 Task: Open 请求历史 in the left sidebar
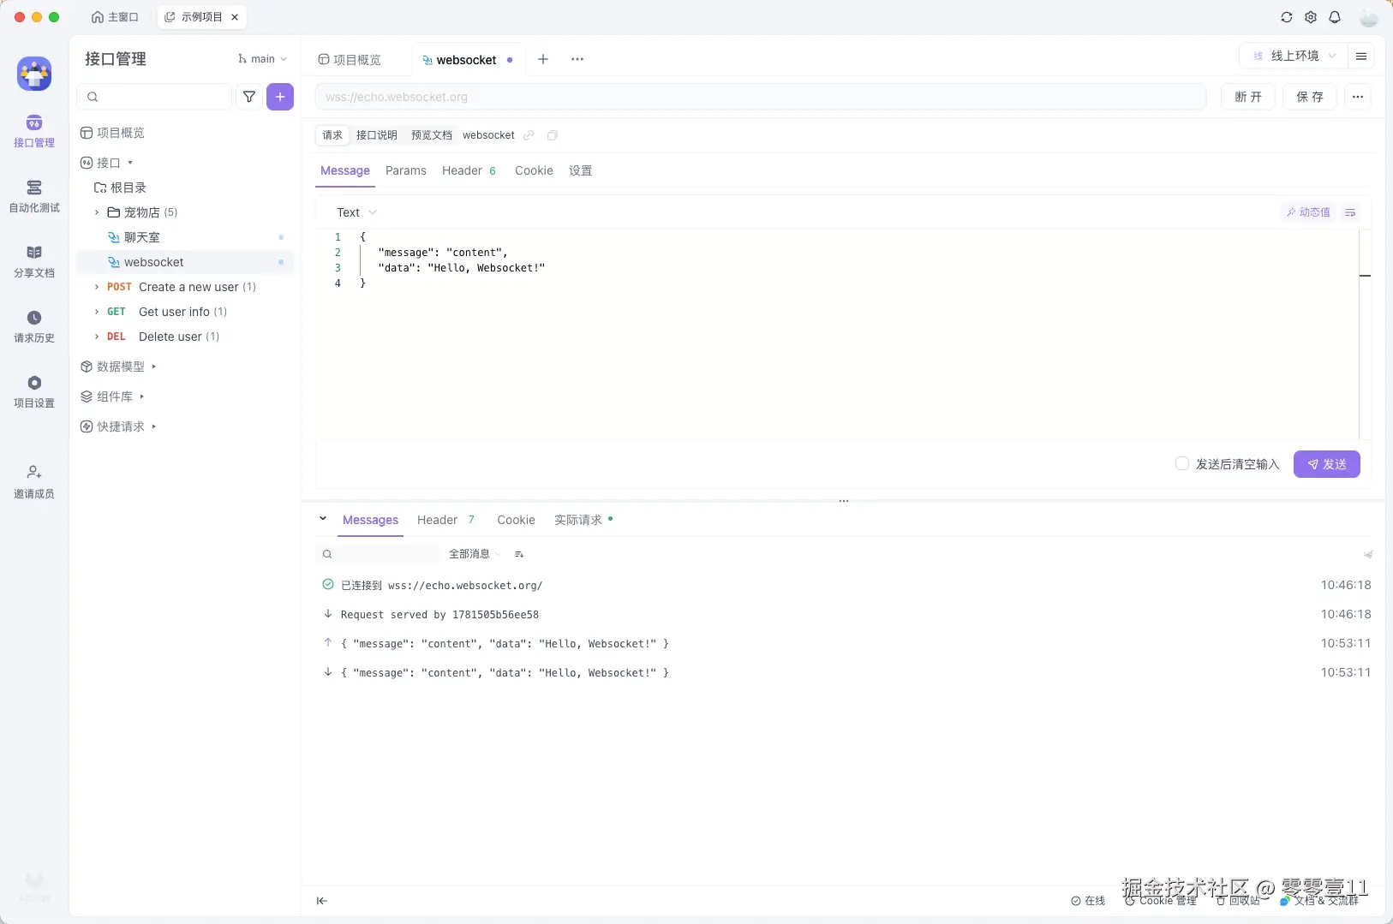[34, 326]
